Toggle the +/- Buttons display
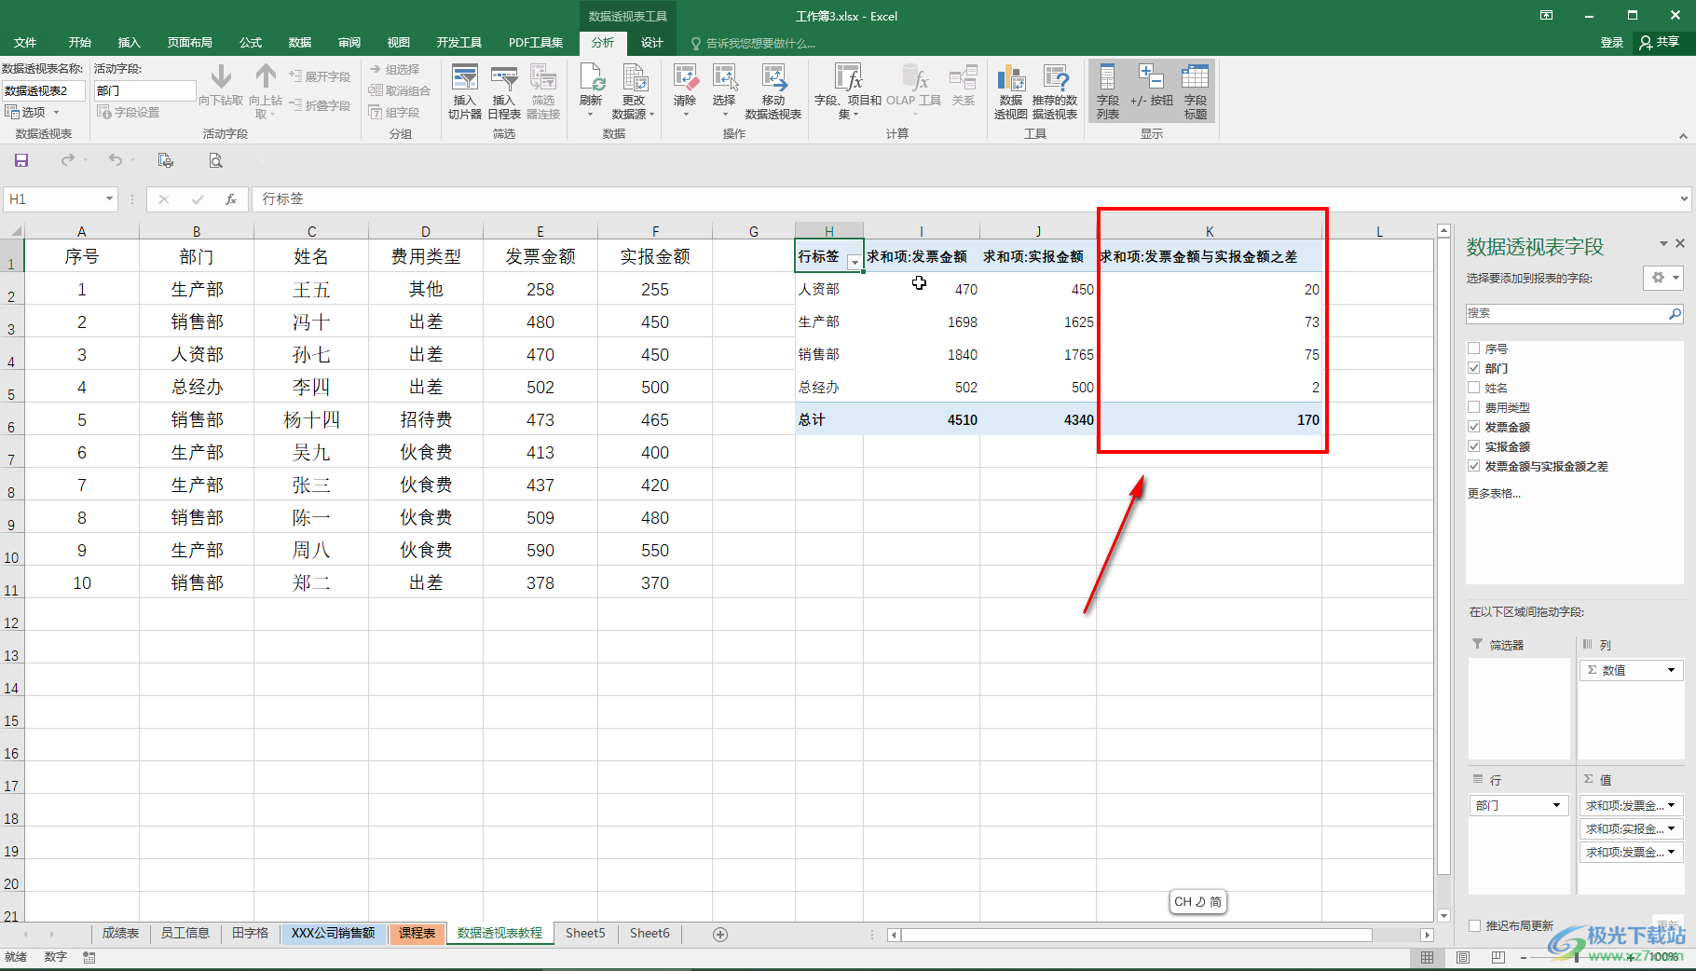The width and height of the screenshot is (1696, 971). click(x=1151, y=86)
